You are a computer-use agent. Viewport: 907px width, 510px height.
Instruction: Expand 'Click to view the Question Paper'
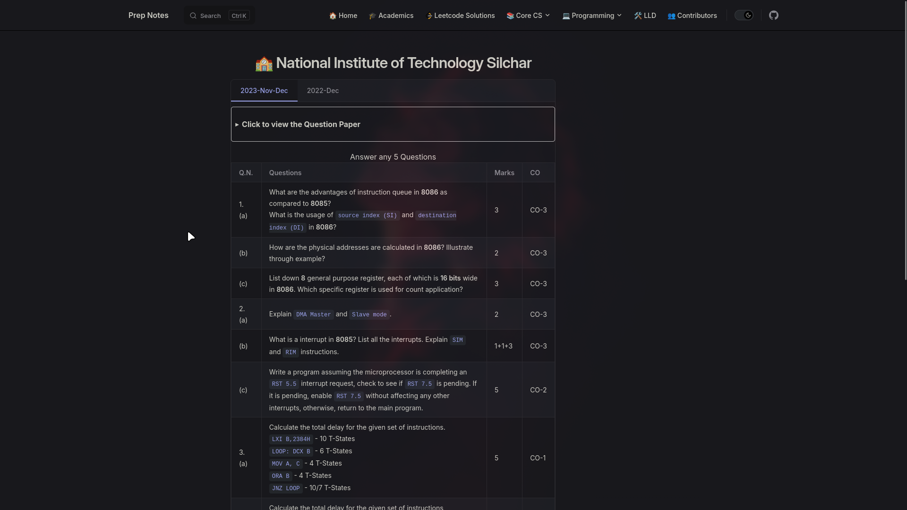pyautogui.click(x=300, y=124)
